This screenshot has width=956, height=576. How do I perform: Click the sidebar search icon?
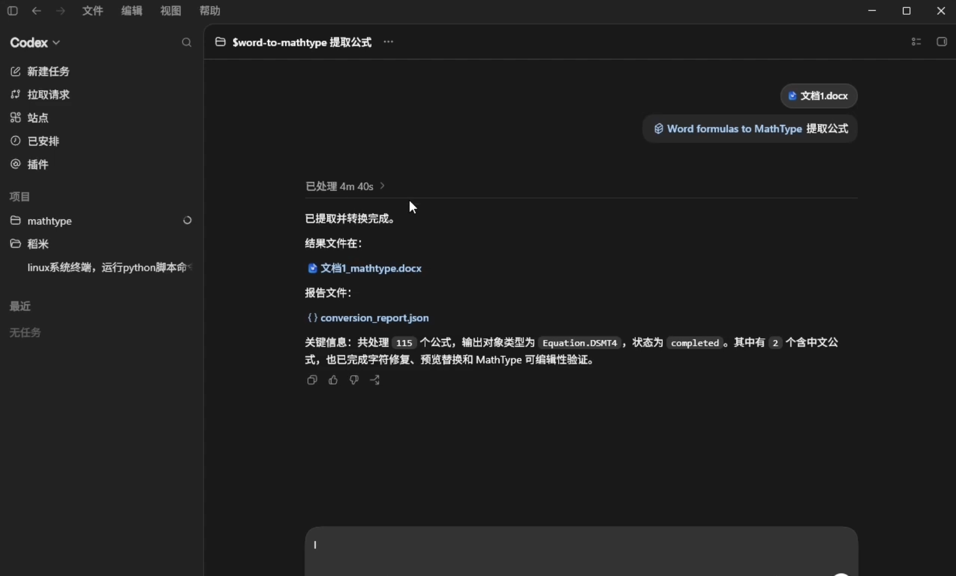coord(186,43)
